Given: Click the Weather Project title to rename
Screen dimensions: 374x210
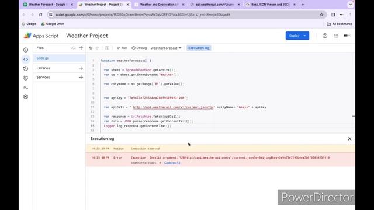Looking at the screenshot, I should click(87, 36).
